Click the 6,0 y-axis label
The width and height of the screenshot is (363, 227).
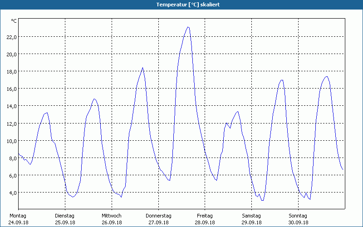coord(13,176)
